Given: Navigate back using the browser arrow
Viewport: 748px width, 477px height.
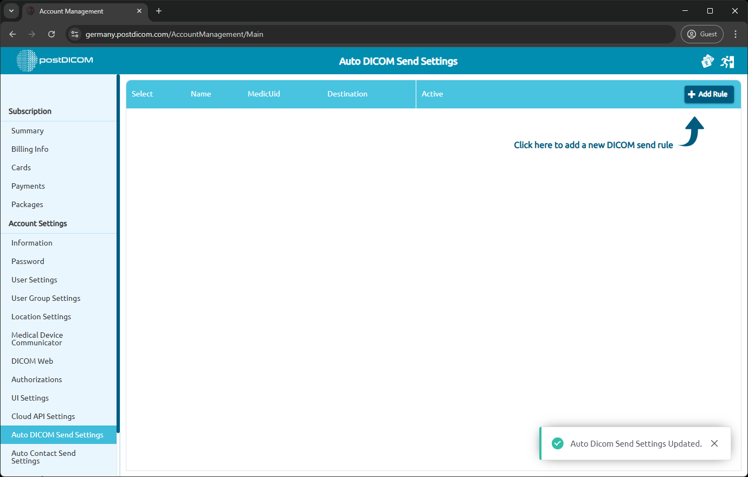Looking at the screenshot, I should pos(12,34).
